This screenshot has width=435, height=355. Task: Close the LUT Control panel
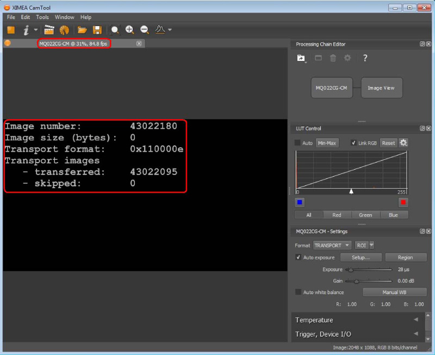point(428,128)
